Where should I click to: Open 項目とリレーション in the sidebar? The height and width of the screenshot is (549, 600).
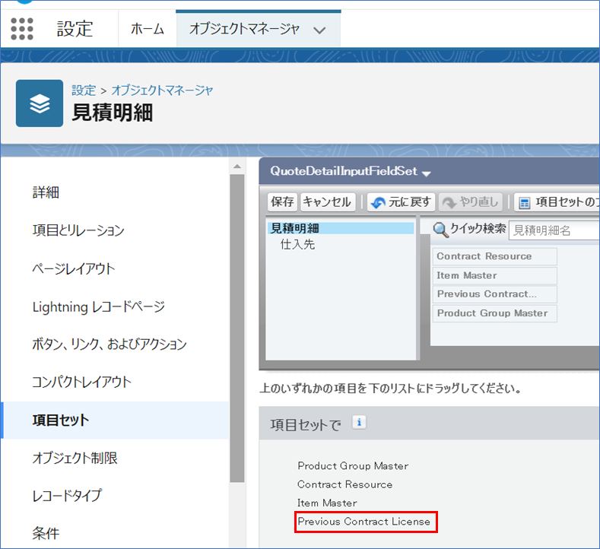tap(78, 230)
